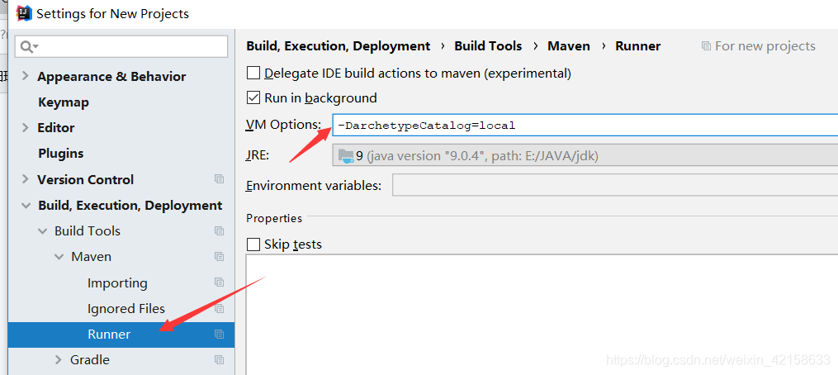838x375 pixels.
Task: Click the project-level icon beside Runner
Action: [x=219, y=334]
